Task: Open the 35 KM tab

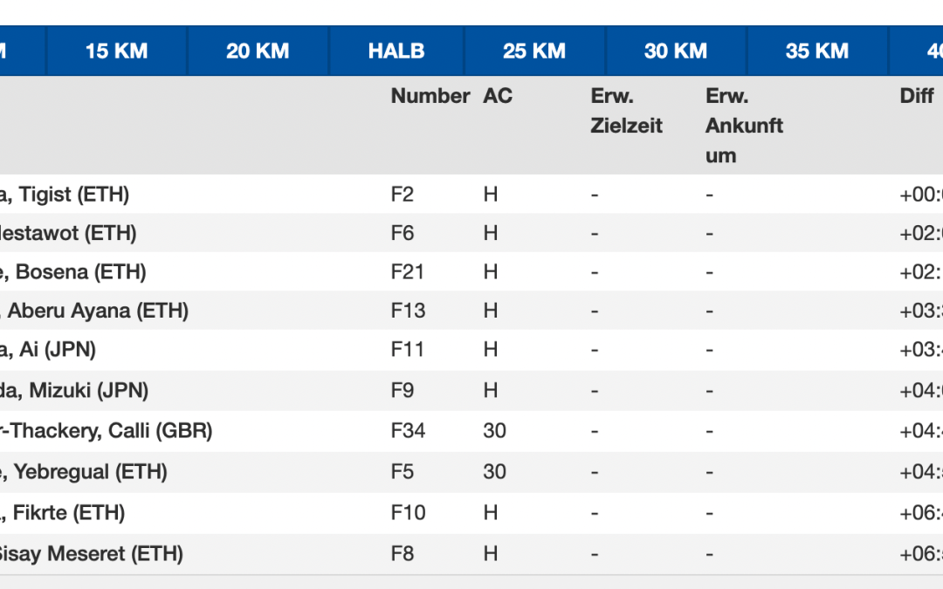Action: click(x=817, y=51)
